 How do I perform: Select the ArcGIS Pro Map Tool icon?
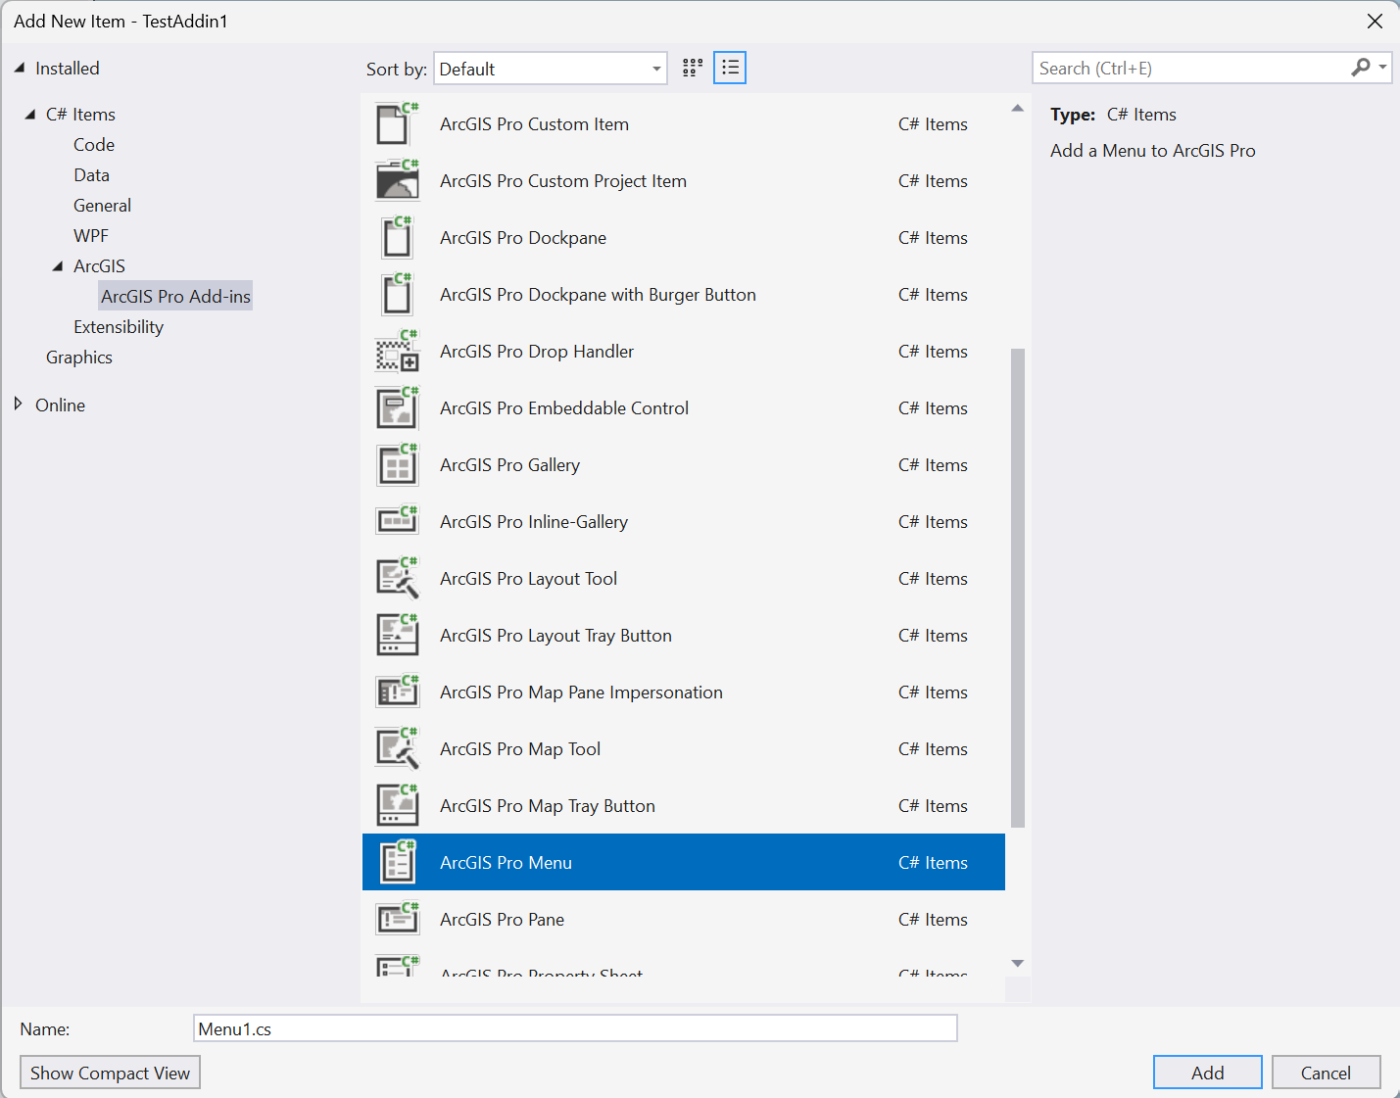coord(397,748)
